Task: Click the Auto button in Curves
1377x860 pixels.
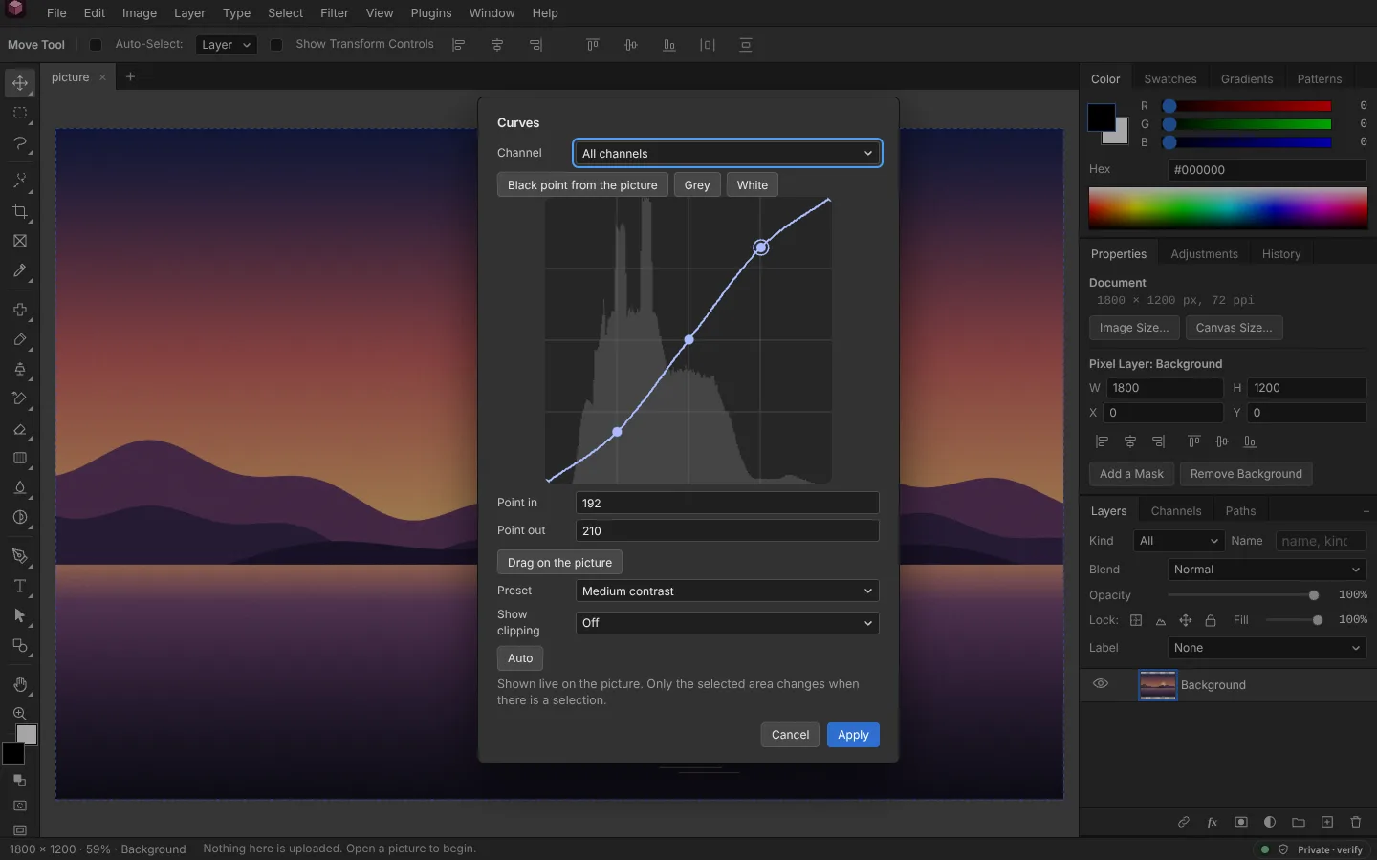Action: 520,658
